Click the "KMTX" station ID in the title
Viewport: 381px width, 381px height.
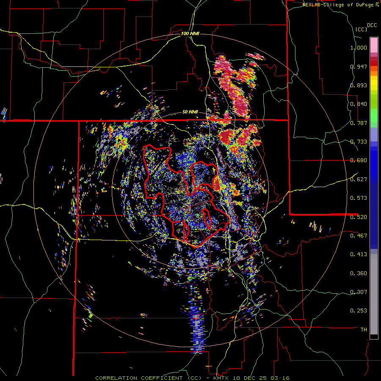(221, 378)
